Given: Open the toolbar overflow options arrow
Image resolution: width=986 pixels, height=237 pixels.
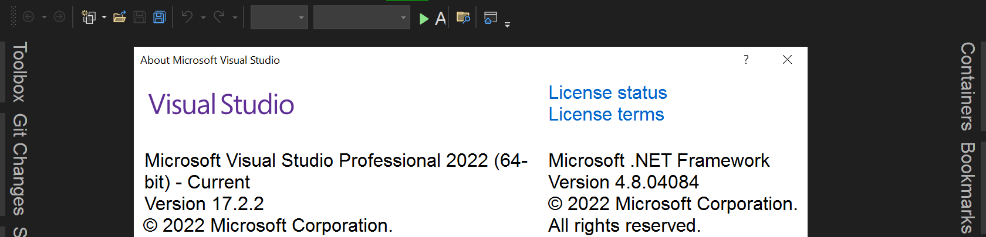Looking at the screenshot, I should (x=508, y=25).
